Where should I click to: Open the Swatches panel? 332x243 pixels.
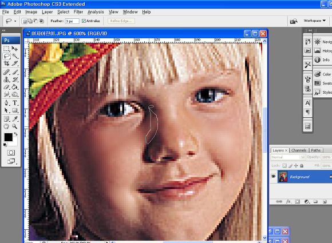coord(323,83)
